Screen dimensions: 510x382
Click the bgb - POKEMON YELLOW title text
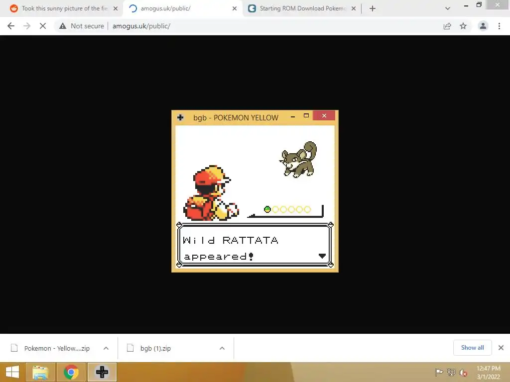point(236,117)
